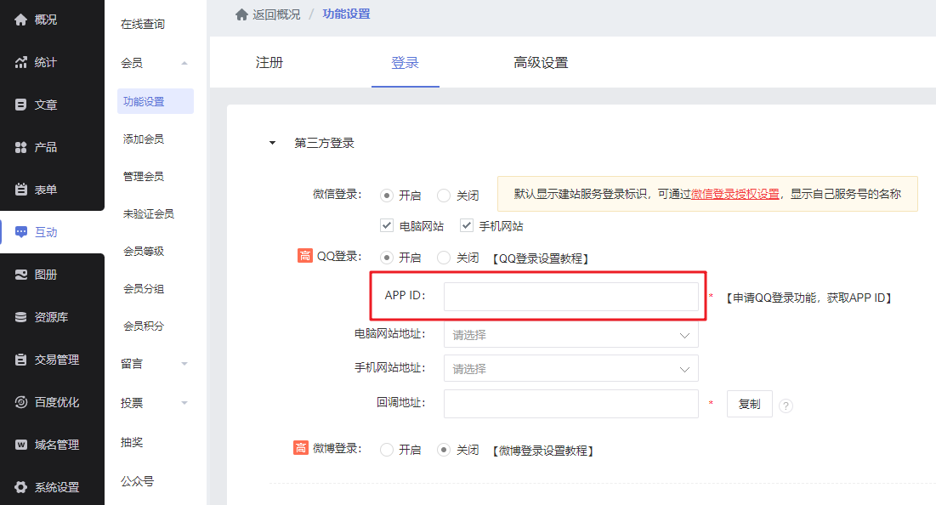936x505 pixels.
Task: Open the 微博登录设置教程 link
Action: tap(543, 451)
